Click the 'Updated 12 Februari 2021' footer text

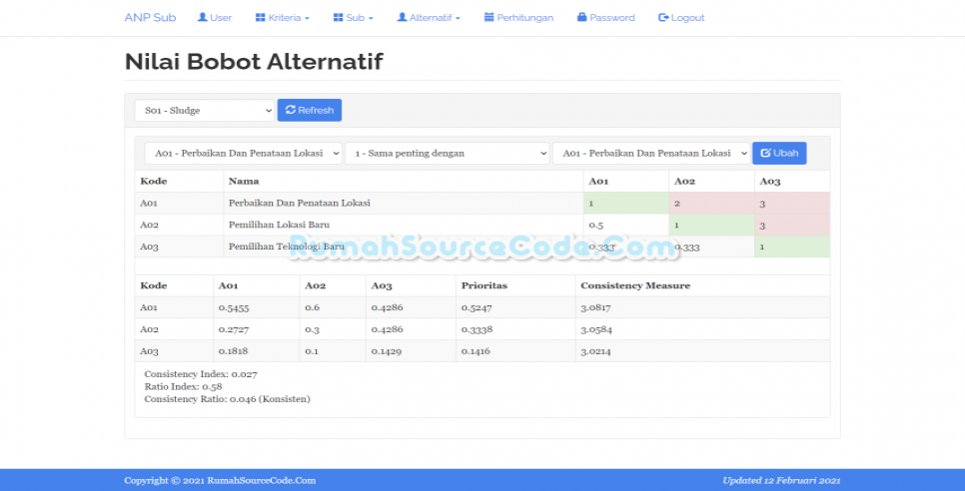tap(781, 481)
